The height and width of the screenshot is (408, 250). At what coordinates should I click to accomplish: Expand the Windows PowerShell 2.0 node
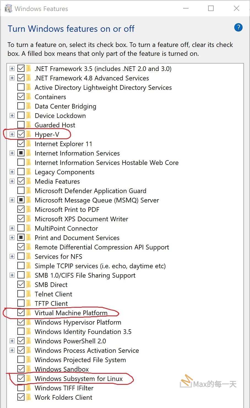[x=12, y=341]
